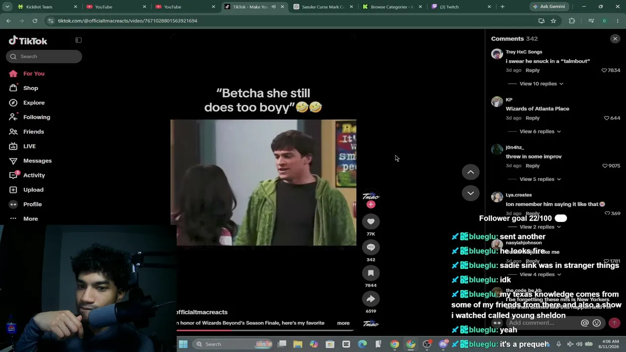Switch to the (3) Twitch tab
626x352 pixels.
pos(462,7)
